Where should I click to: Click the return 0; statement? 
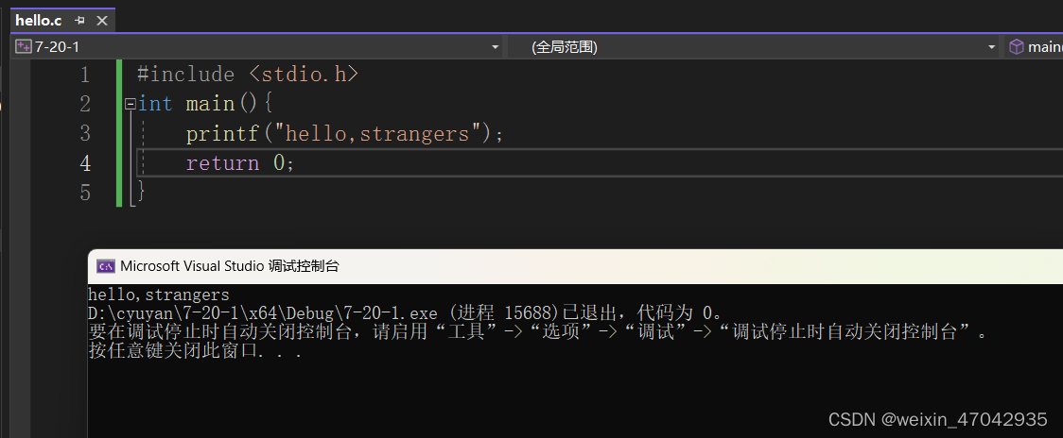[240, 163]
